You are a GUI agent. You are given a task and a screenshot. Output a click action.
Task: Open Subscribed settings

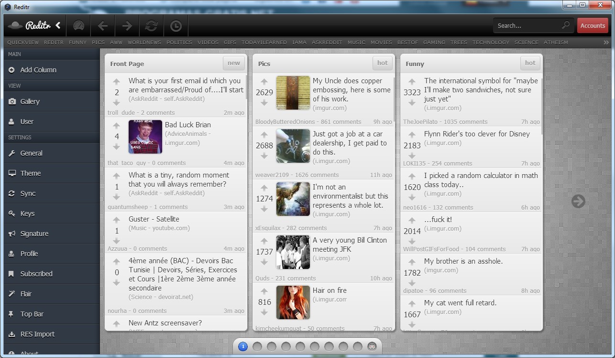[x=52, y=274]
